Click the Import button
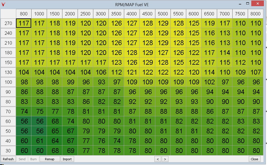 pyautogui.click(x=67, y=159)
